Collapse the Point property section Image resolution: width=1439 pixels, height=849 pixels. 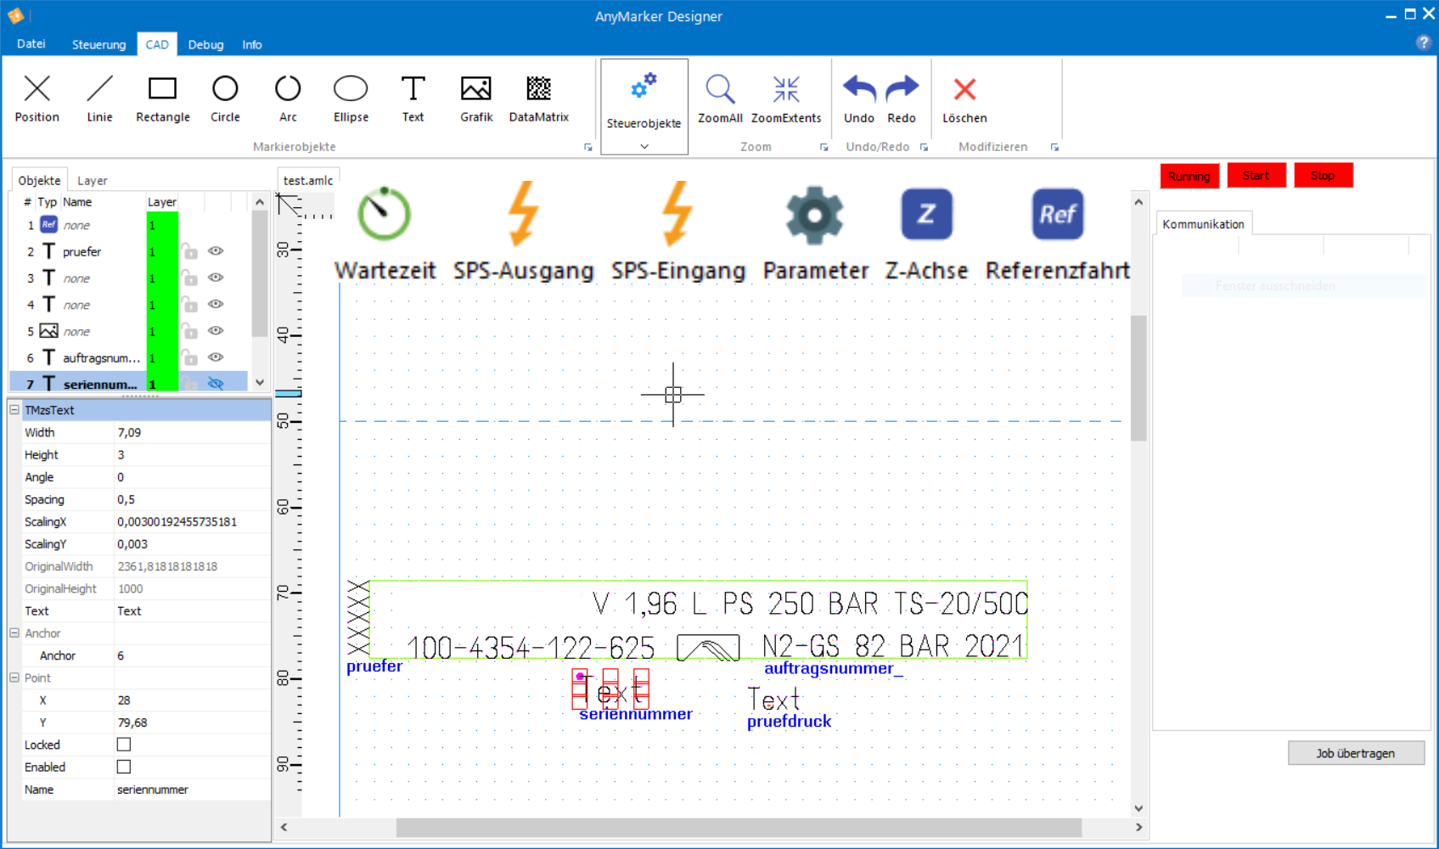pyautogui.click(x=14, y=678)
